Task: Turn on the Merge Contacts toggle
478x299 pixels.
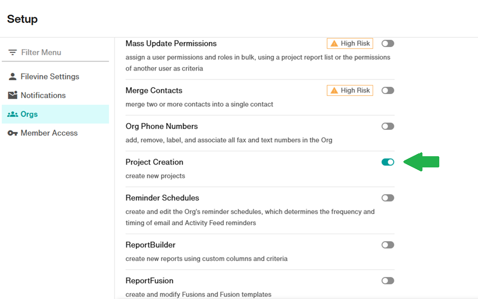Action: (x=388, y=90)
